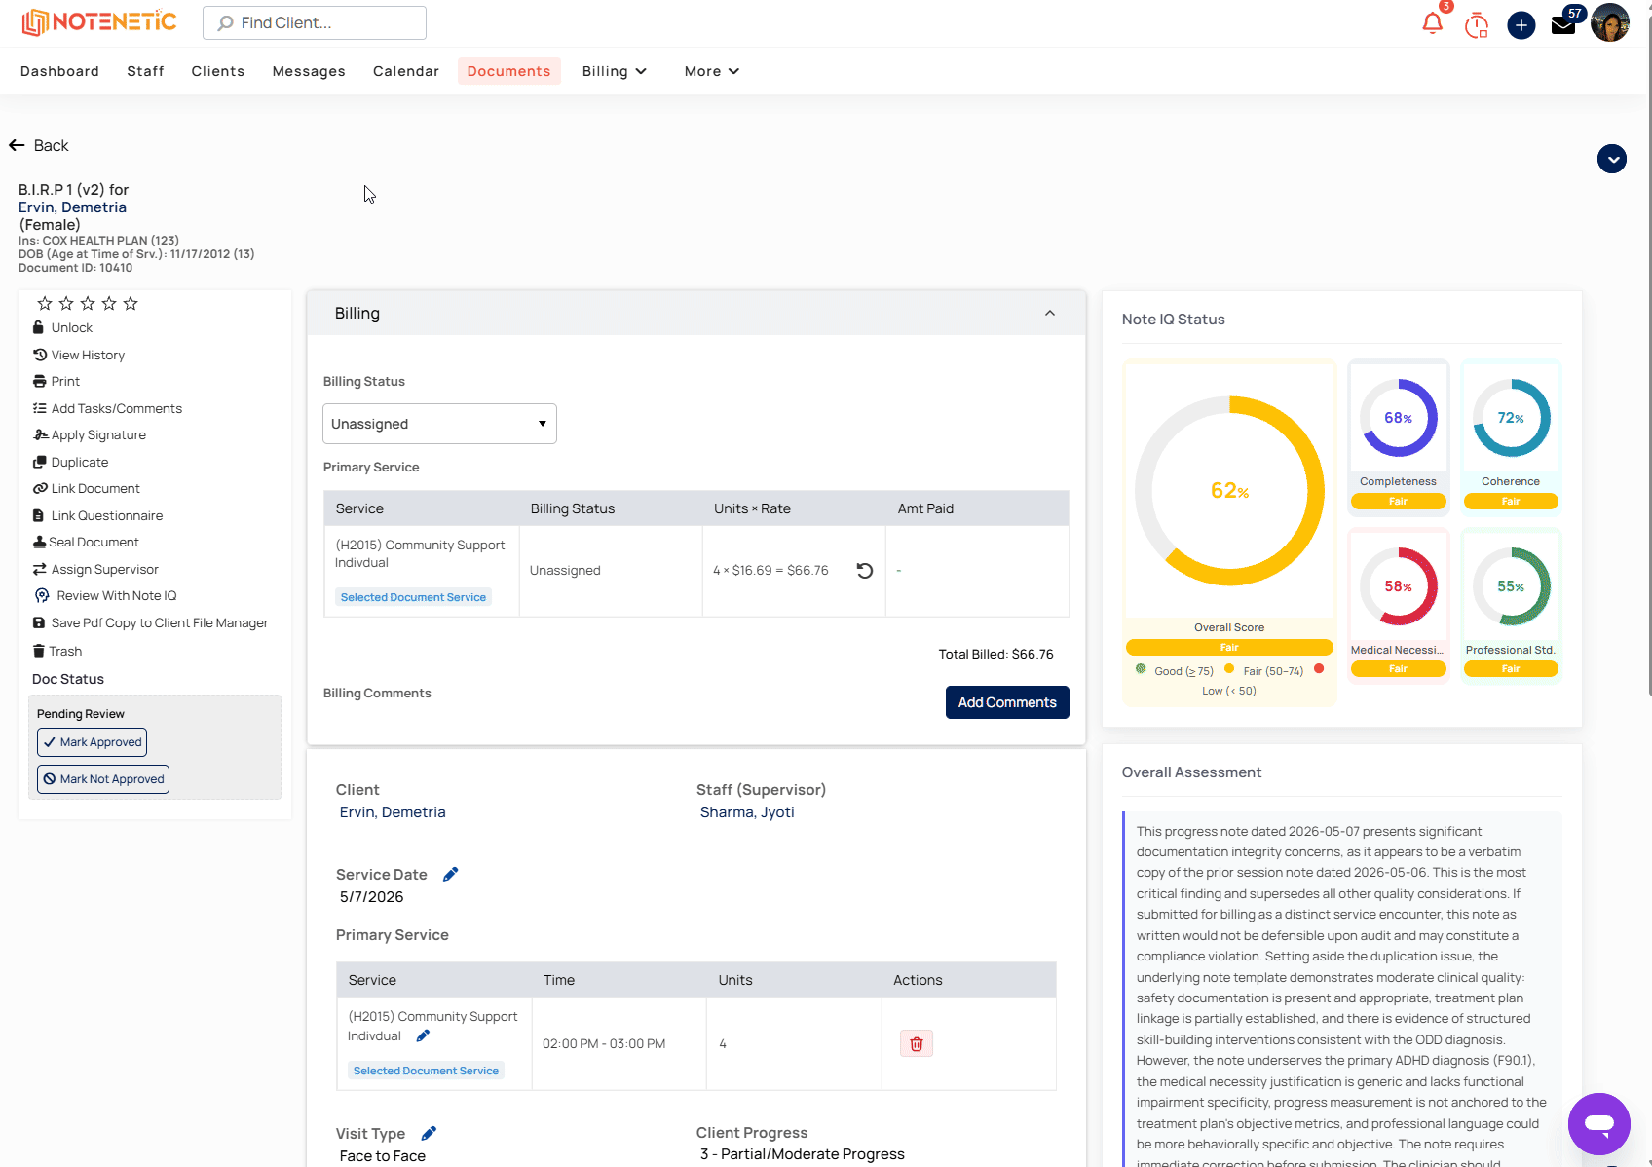Image resolution: width=1652 pixels, height=1167 pixels.
Task: Click Add Comments button
Action: (1007, 702)
